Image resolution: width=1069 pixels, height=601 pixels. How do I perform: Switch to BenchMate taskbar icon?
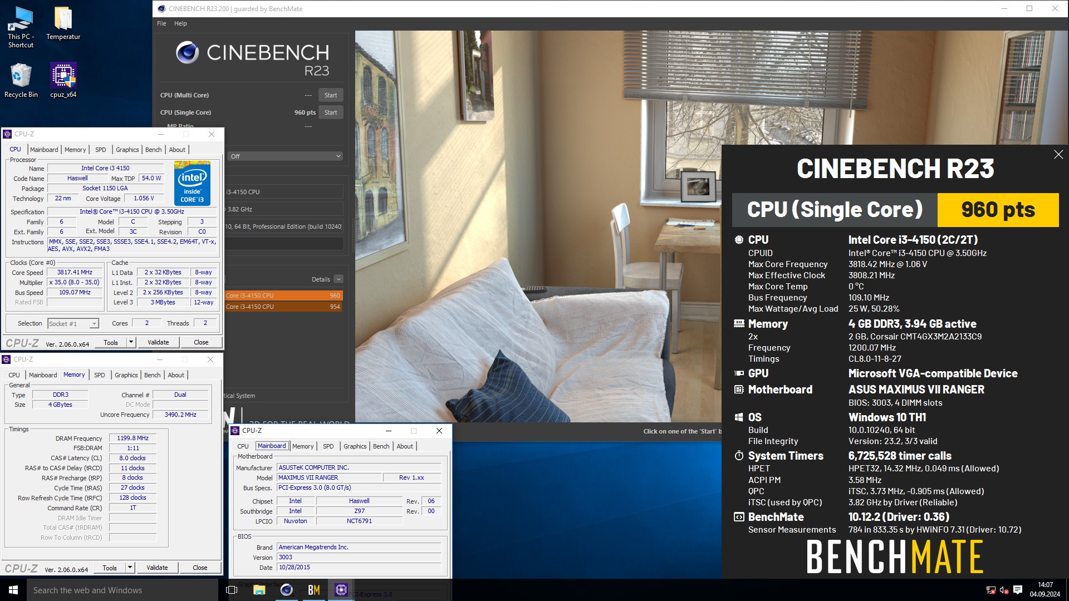click(x=313, y=590)
